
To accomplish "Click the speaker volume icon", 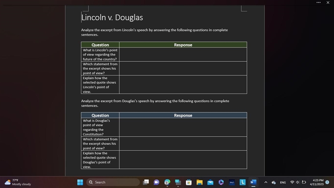I will click(x=298, y=182).
